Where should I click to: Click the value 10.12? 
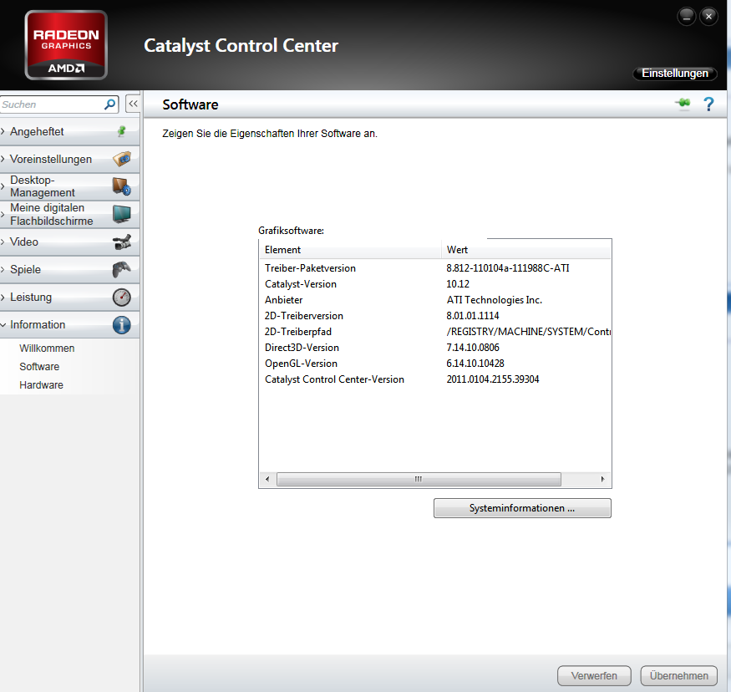pos(458,284)
